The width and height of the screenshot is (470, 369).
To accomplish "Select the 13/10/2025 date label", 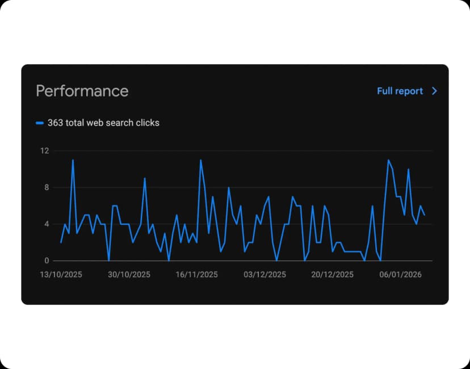I will (61, 275).
